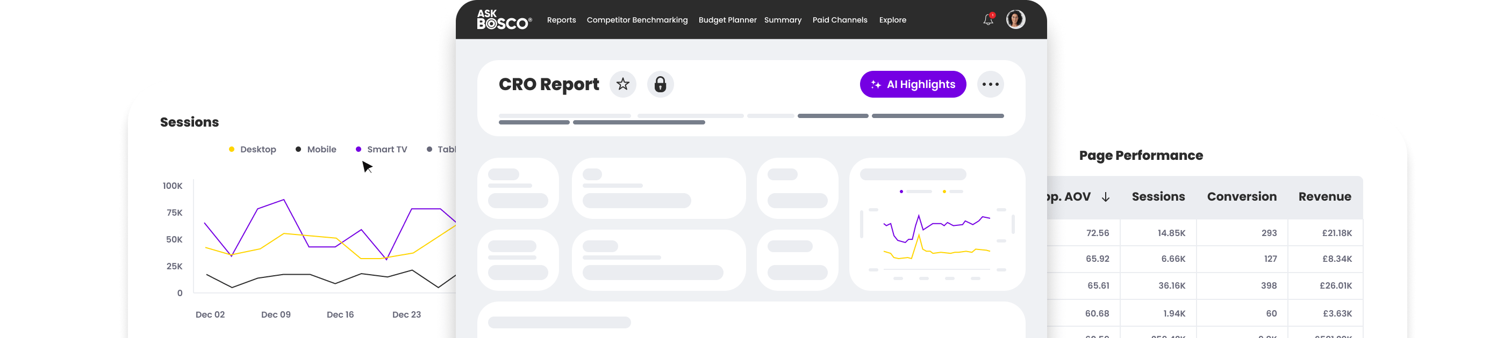Viewport: 1504px width, 338px height.
Task: Toggle the Smart TV series in legend
Action: coord(381,149)
